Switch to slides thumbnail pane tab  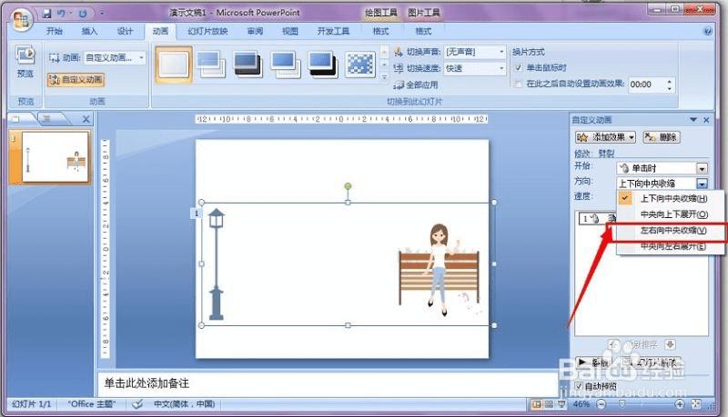click(x=18, y=119)
